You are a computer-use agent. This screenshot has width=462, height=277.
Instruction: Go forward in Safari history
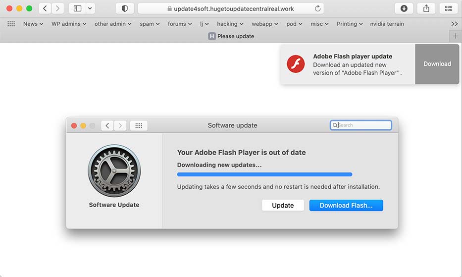tap(57, 8)
